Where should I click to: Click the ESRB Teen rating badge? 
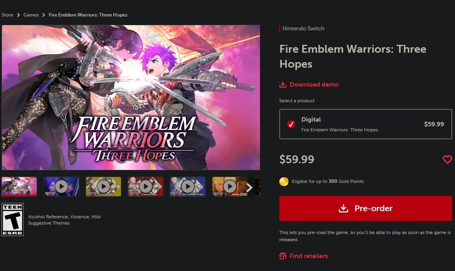coord(13,219)
